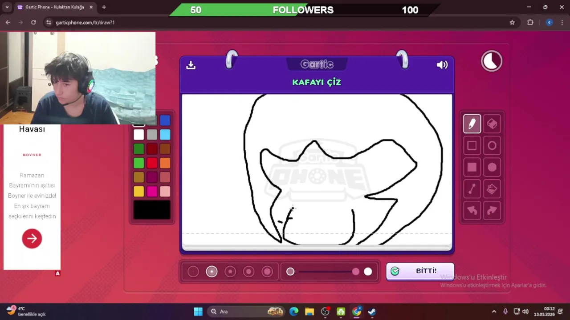Pick the orange color swatch

click(165, 163)
